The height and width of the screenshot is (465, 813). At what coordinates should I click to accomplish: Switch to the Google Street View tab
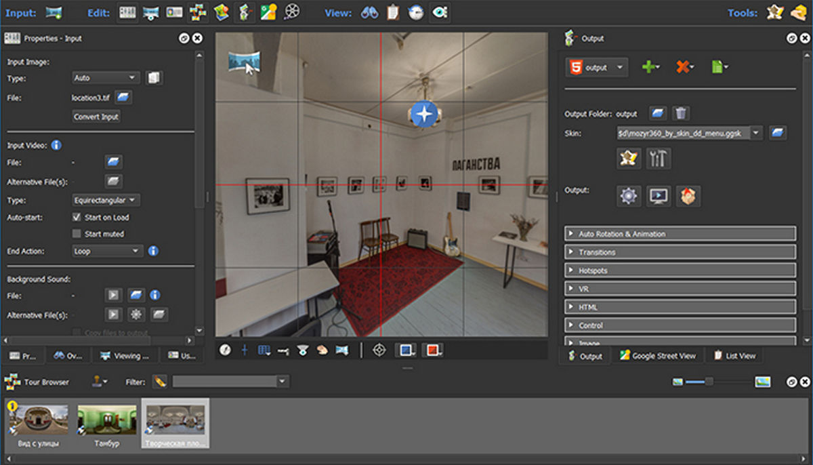pos(657,356)
